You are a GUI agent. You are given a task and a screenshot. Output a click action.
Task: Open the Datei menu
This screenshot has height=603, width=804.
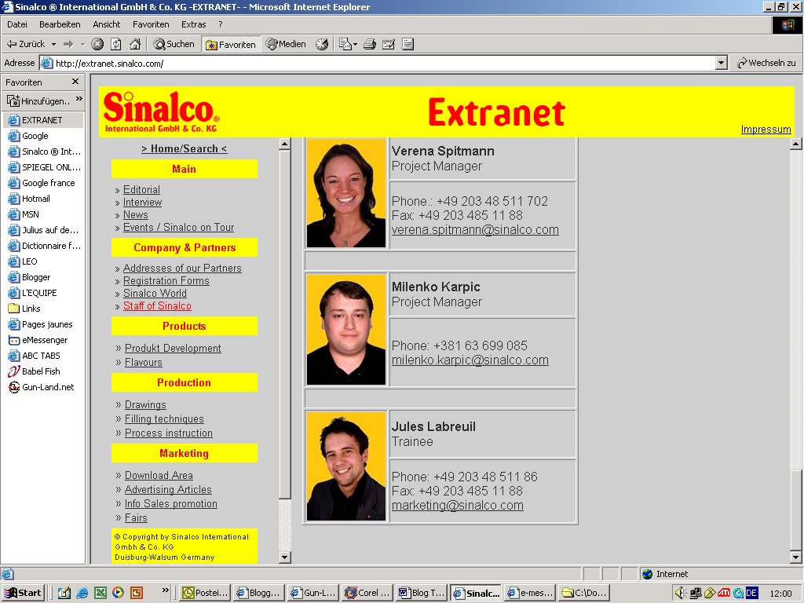point(17,24)
